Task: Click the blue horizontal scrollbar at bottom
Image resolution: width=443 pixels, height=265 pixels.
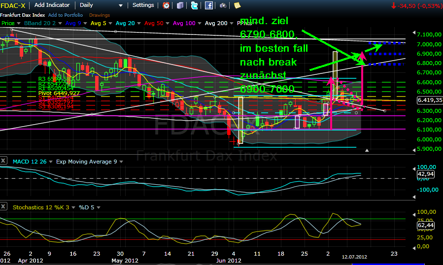Action: [388, 264]
